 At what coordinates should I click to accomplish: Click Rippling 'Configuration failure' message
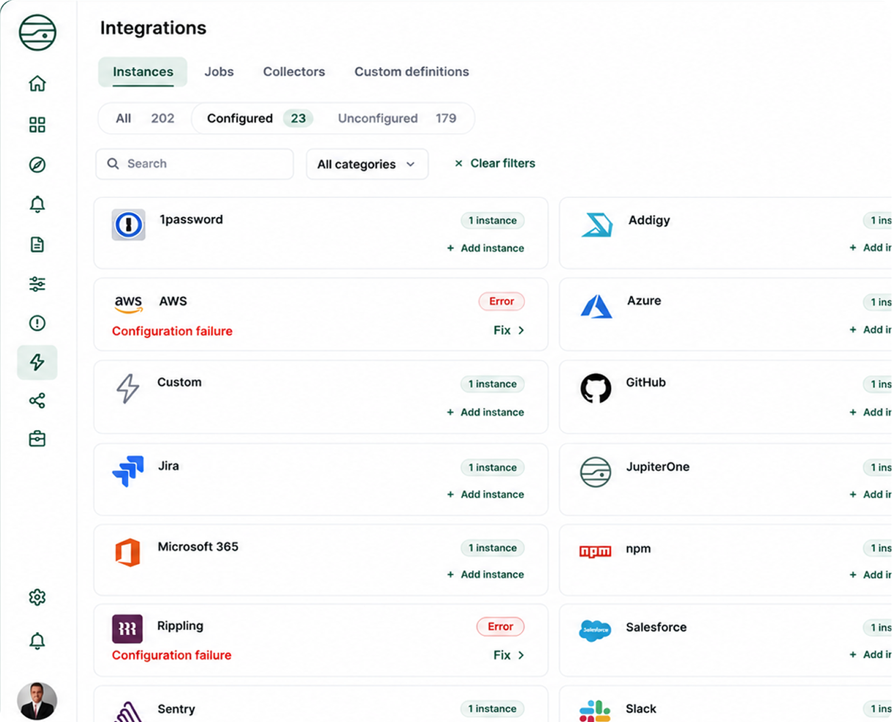pos(171,655)
